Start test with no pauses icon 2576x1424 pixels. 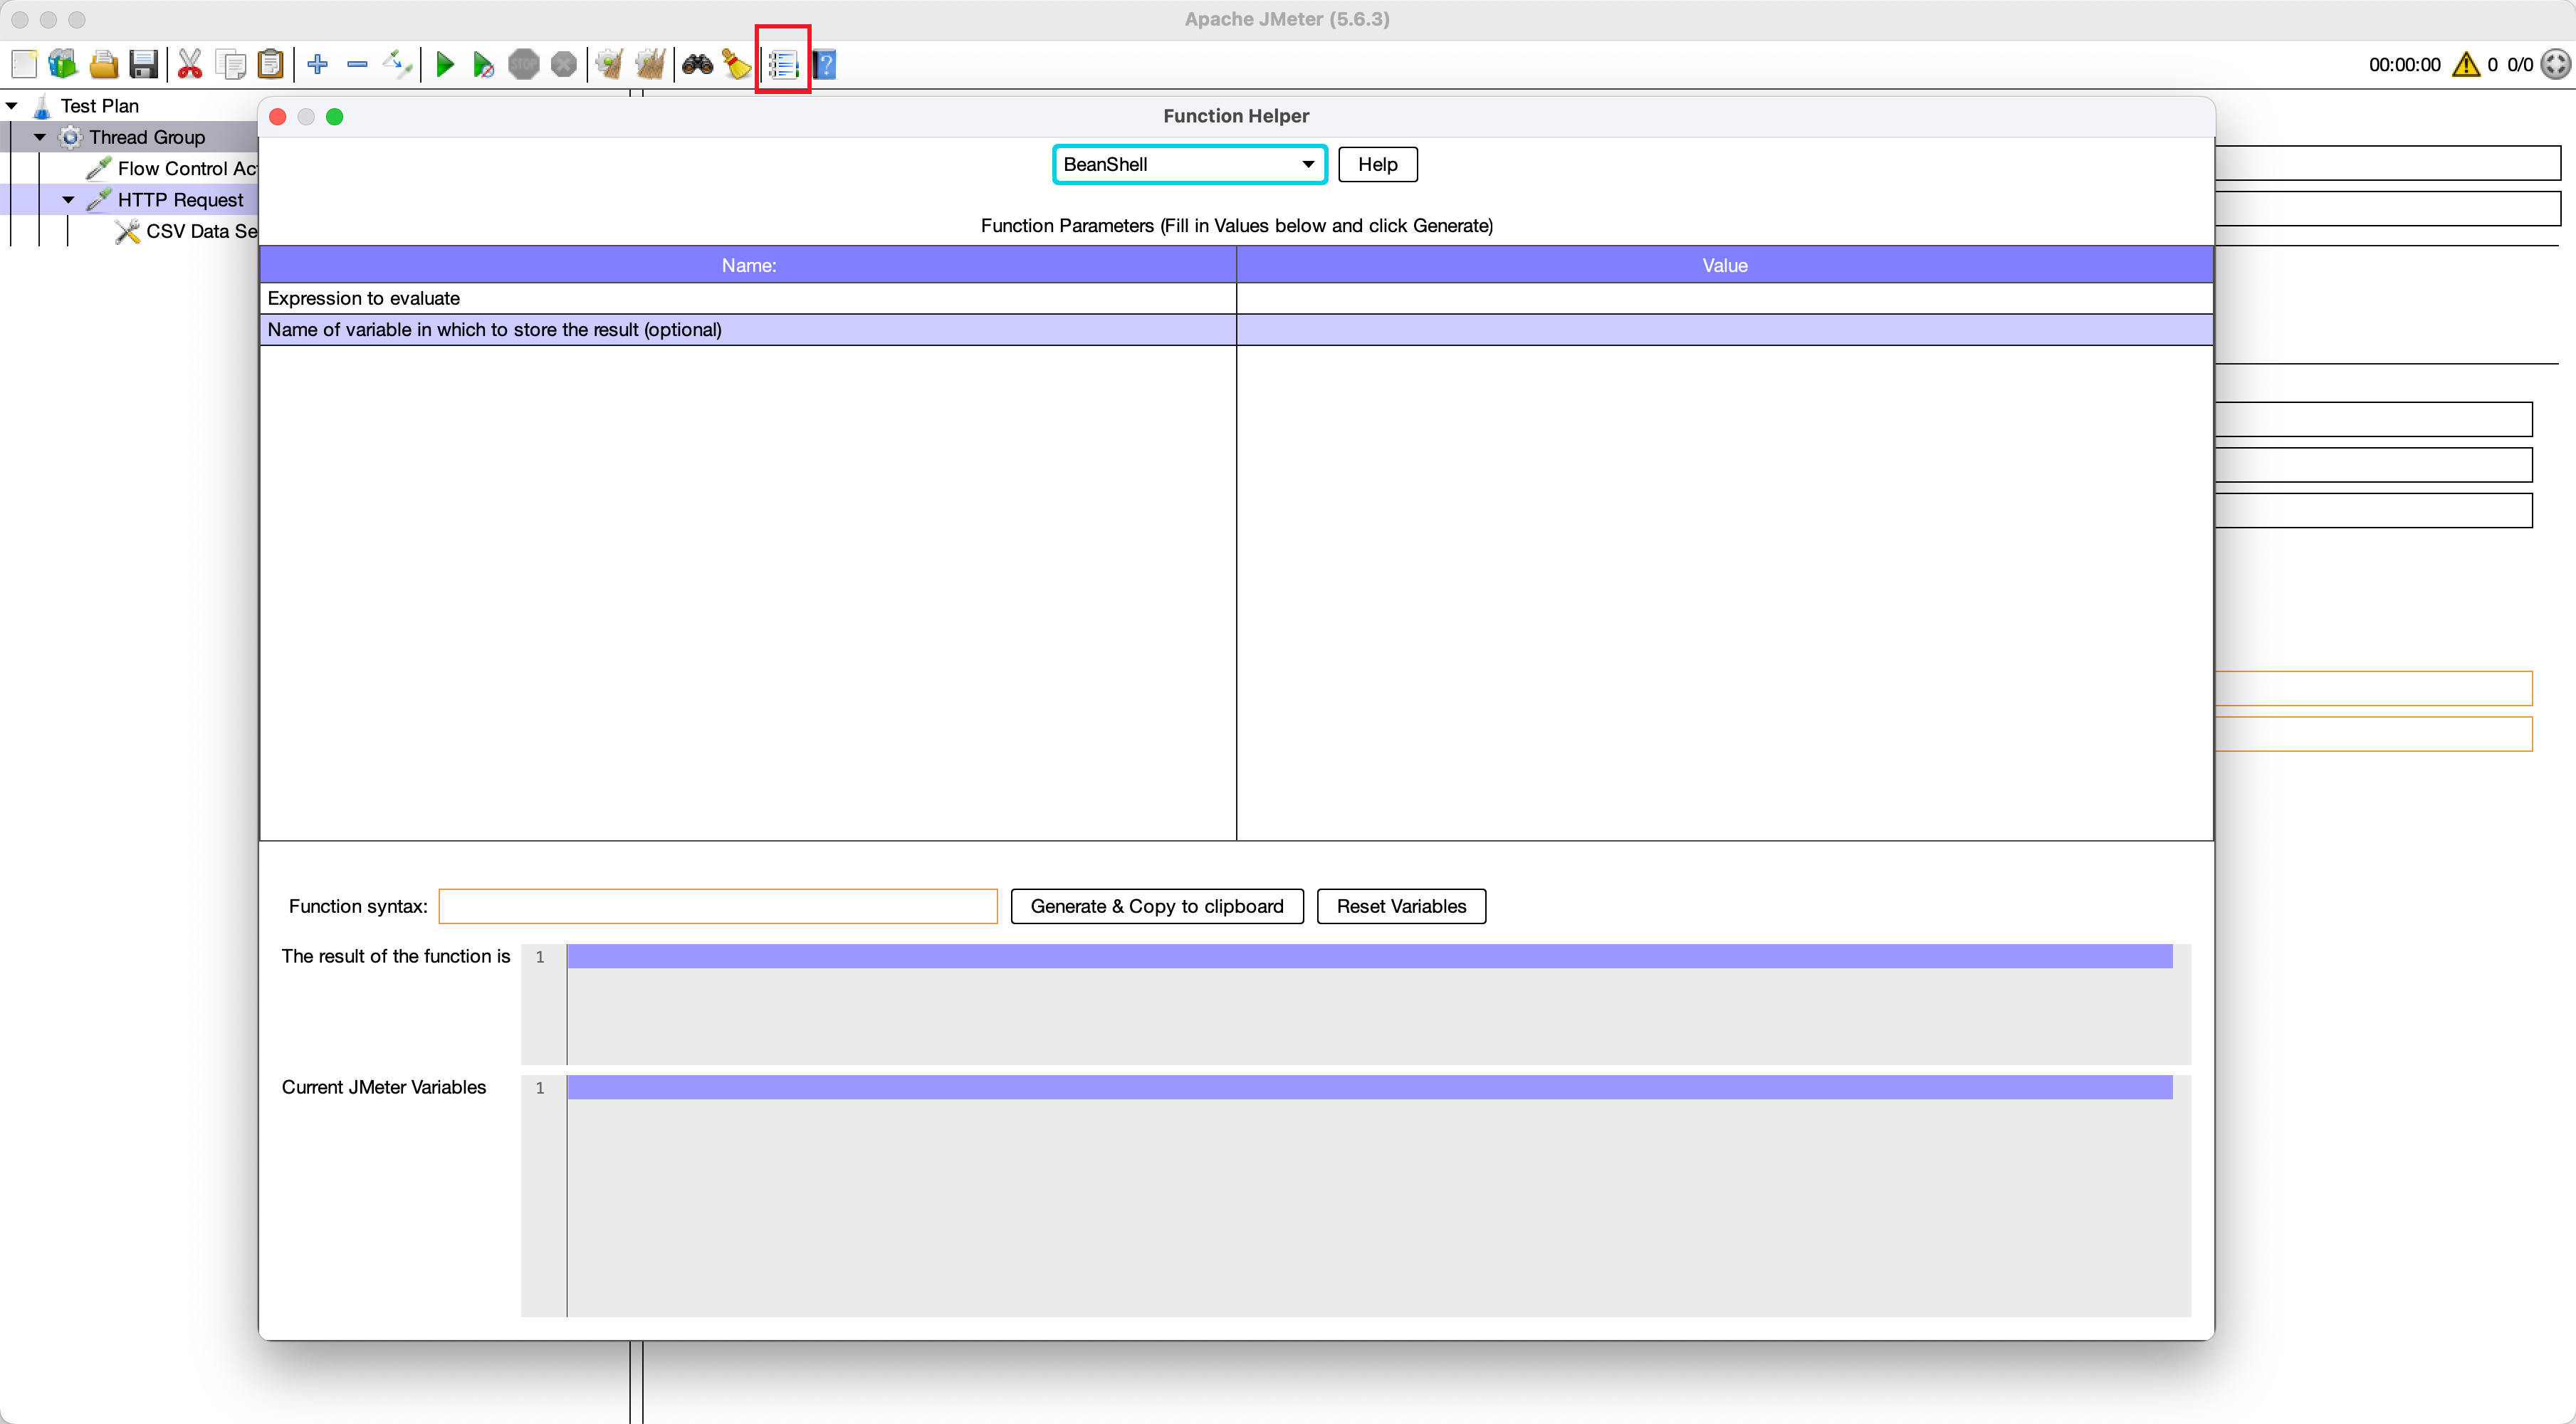(484, 65)
